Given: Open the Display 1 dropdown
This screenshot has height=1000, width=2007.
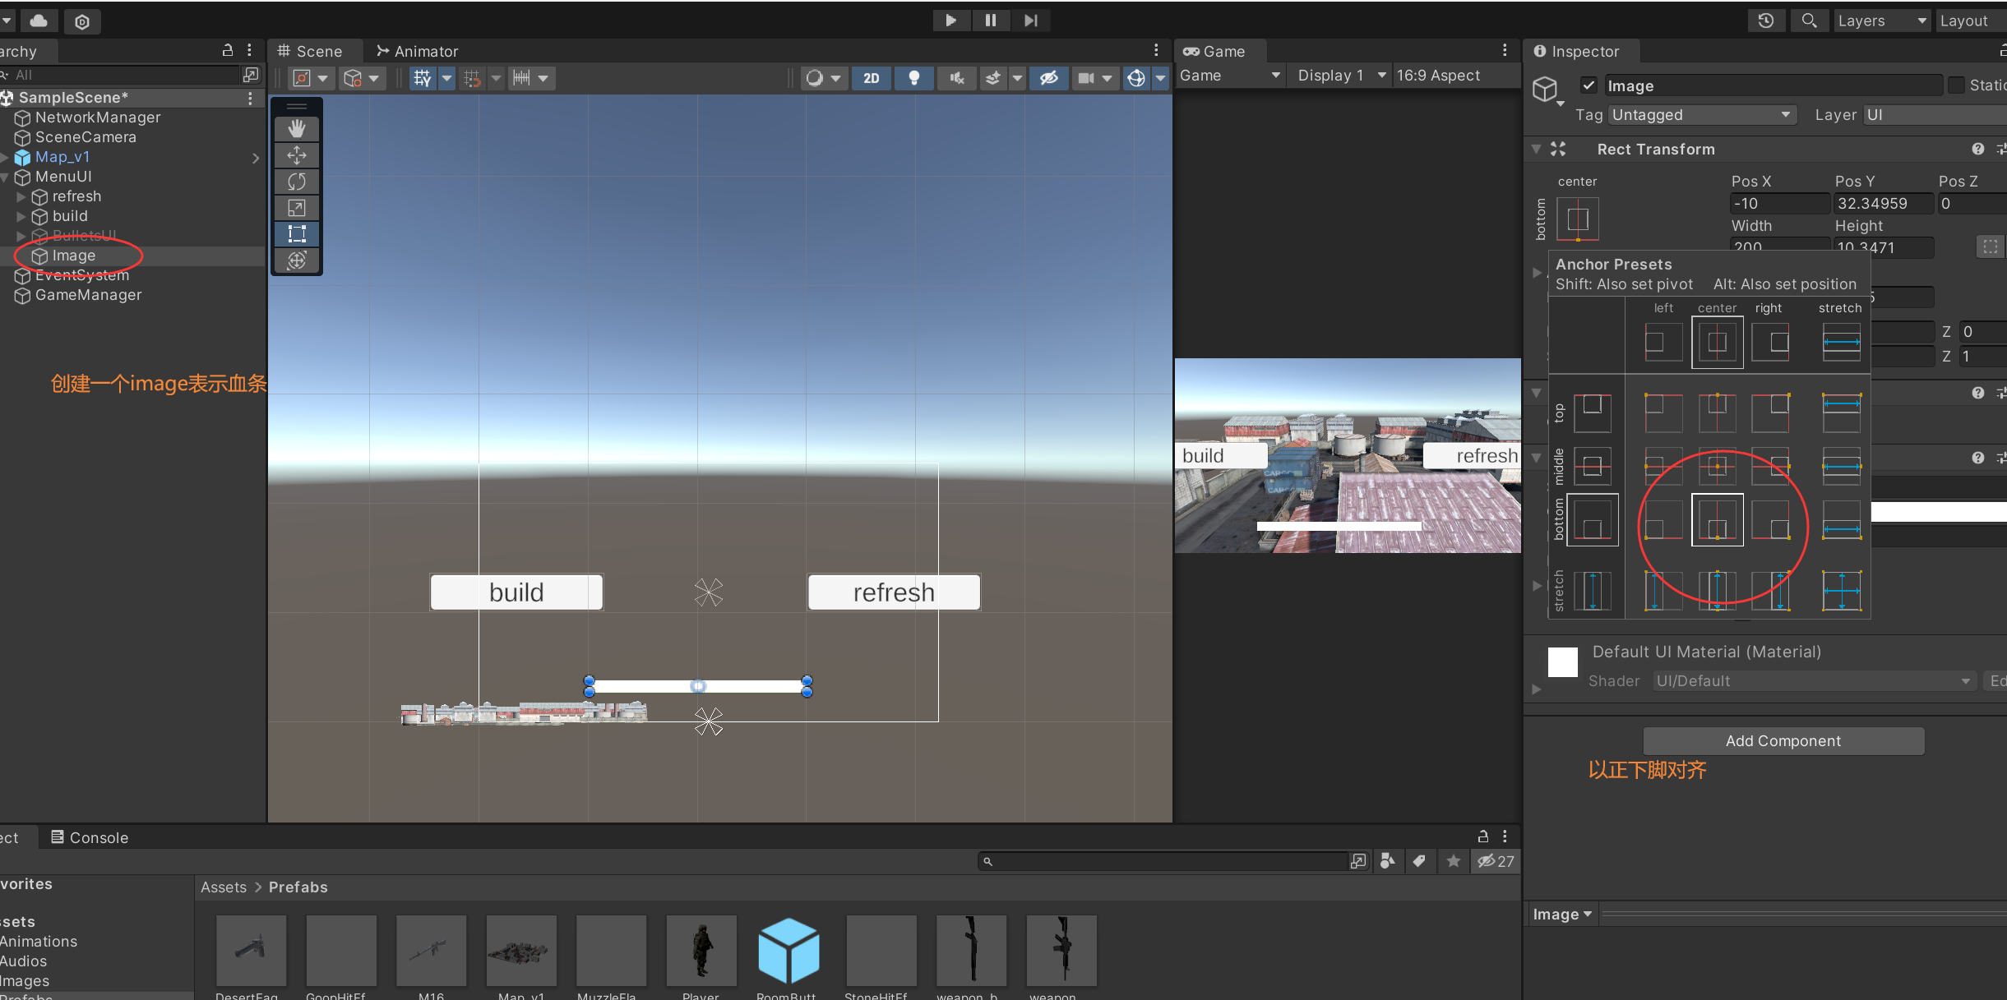Looking at the screenshot, I should point(1342,76).
